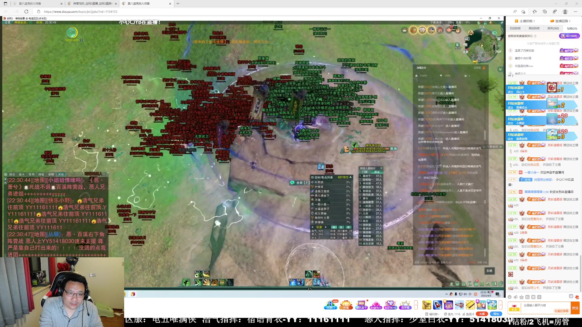Open the browser profile avatar
This screenshot has width=582, height=327.
(565, 12)
